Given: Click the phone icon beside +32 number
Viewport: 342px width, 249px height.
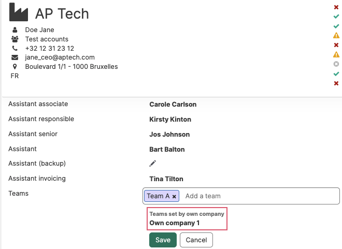Looking at the screenshot, I should coord(15,48).
